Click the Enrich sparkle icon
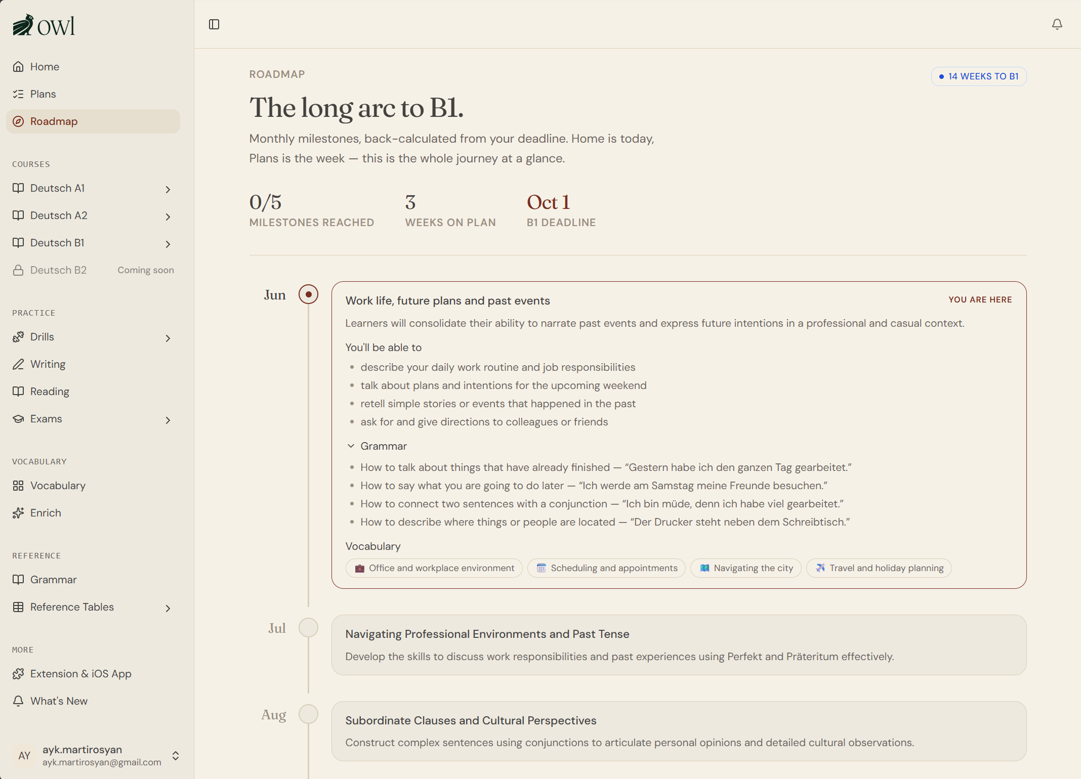 [18, 513]
